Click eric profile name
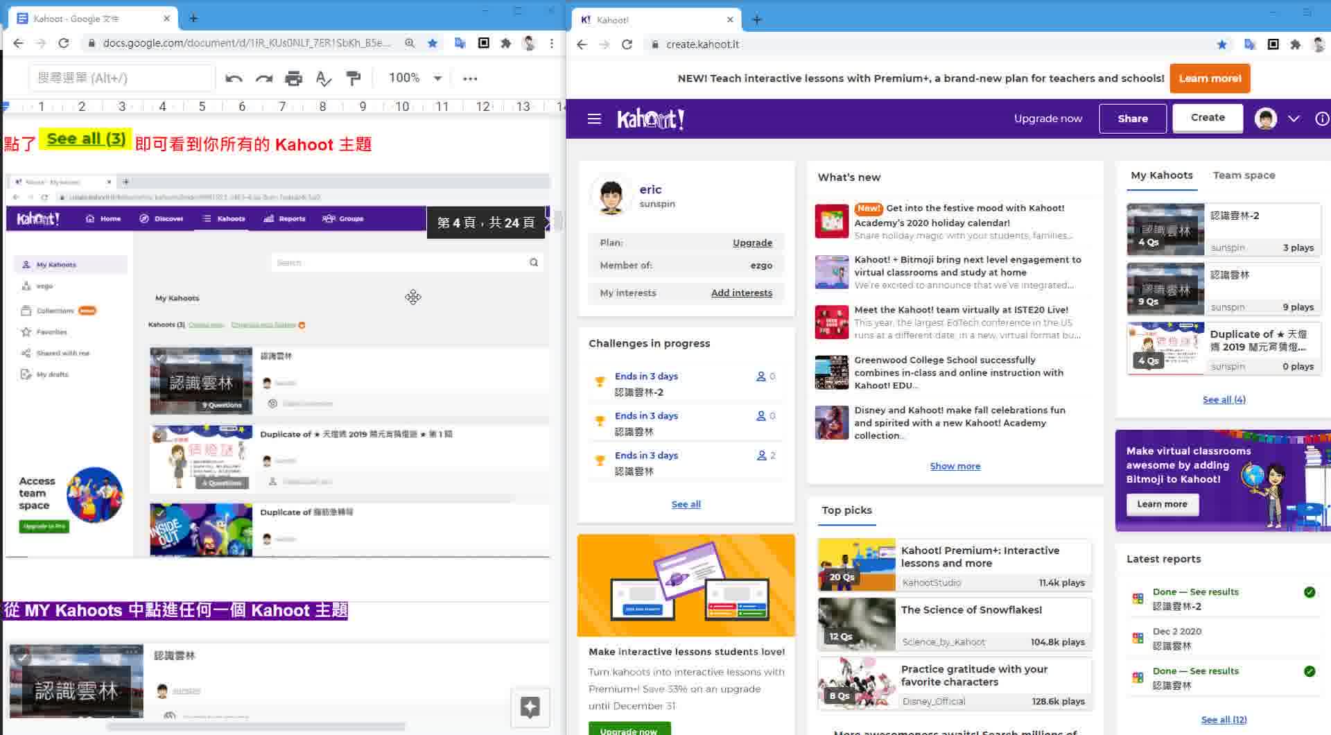 [650, 189]
